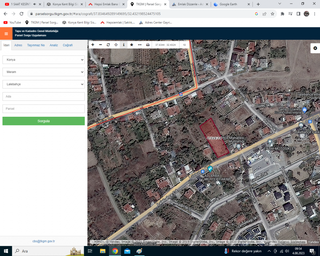This screenshot has width=320, height=256.
Task: Click the coordinates readout 37.8344 : 32.4324
Action: (165, 45)
